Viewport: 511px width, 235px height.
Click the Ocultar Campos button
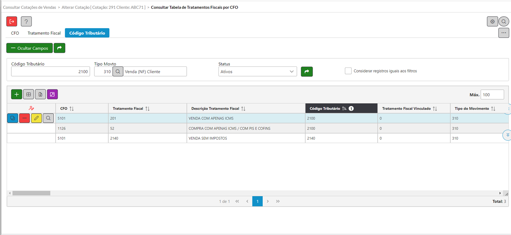(29, 48)
